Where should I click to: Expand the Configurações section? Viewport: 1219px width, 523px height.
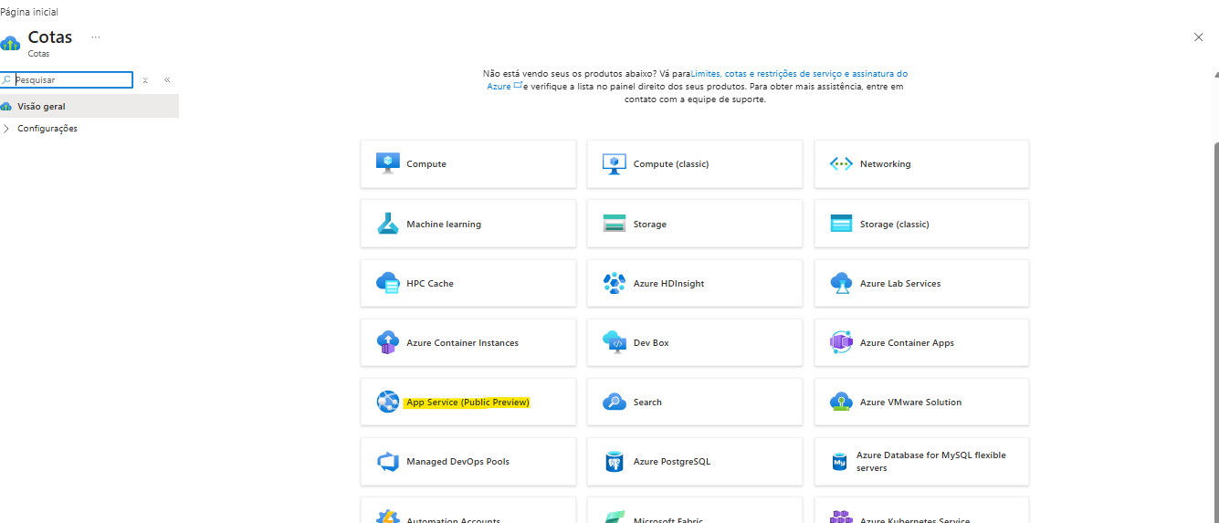(x=7, y=129)
